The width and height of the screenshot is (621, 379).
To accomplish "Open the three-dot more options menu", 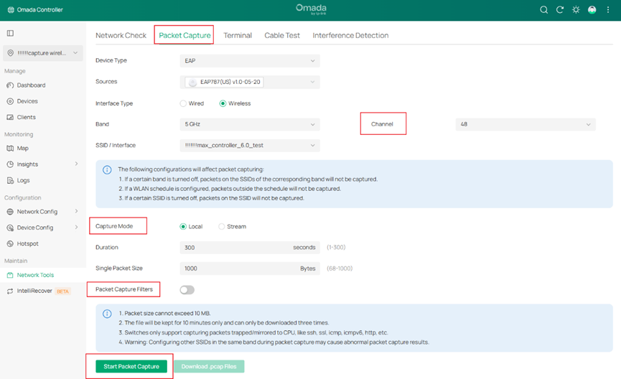I will pos(608,10).
